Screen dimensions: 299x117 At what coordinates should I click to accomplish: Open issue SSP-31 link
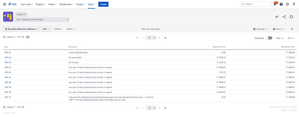click(7, 52)
